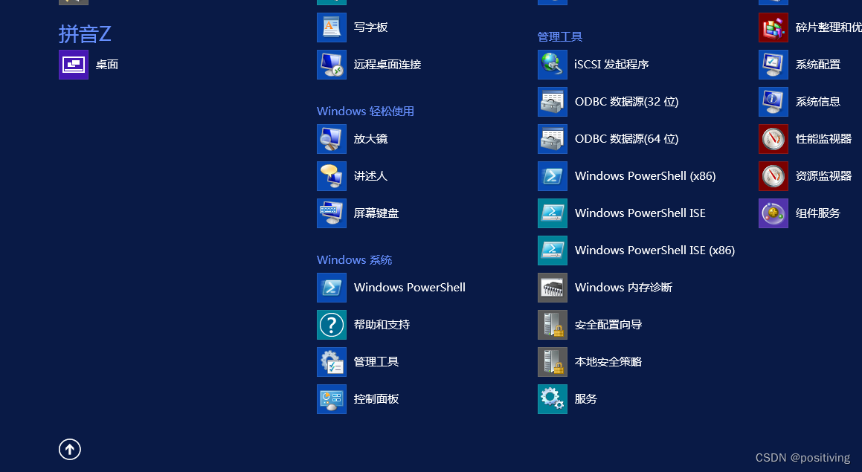
Task: Open 管理工具 app icon with checklist
Action: pyautogui.click(x=332, y=361)
